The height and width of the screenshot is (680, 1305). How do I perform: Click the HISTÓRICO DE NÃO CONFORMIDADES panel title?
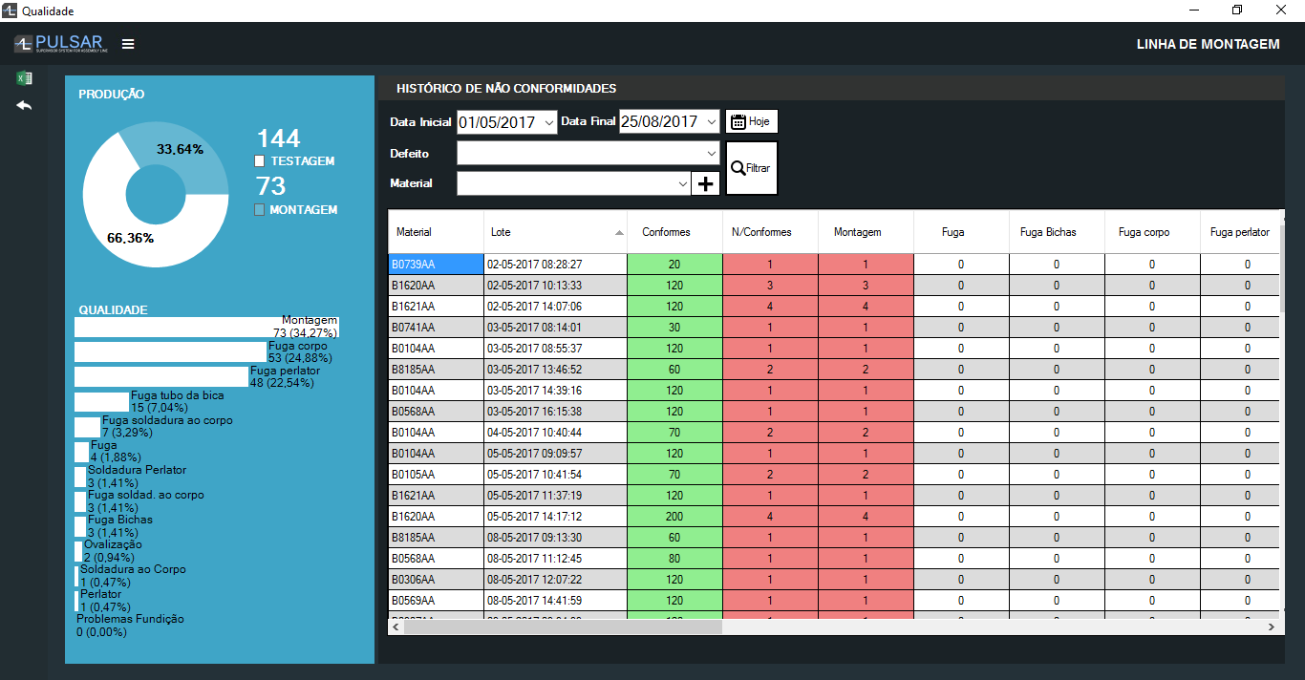click(506, 89)
